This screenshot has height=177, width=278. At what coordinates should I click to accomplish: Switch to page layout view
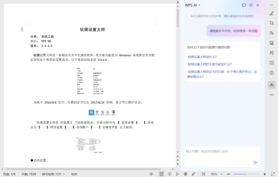(x=161, y=174)
